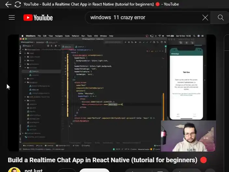Reload the page with the refresh icon
Image resolution: width=229 pixels, height=172 pixels.
point(18,4)
